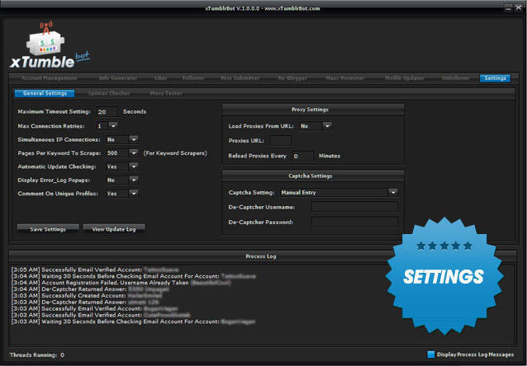
Task: Click the Captcha Settings panel header
Action: coord(313,176)
